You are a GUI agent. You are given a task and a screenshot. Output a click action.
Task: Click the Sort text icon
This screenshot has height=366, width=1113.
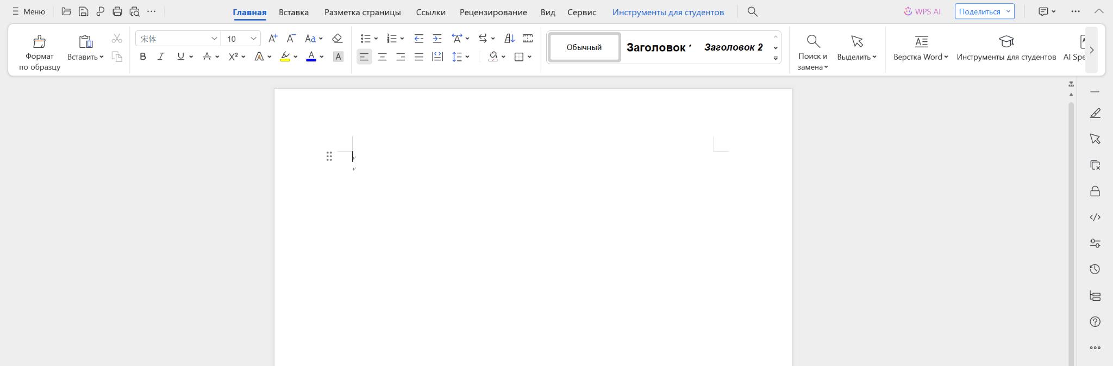coord(509,39)
